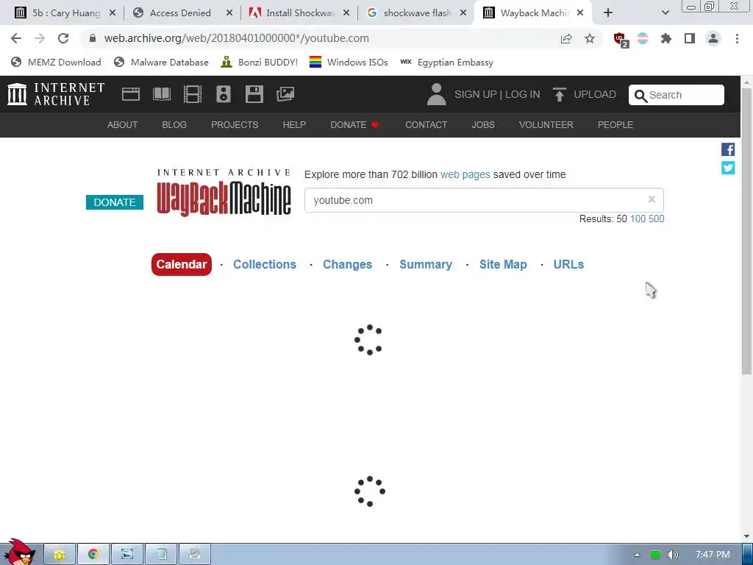Share on Twitter icon
Image resolution: width=753 pixels, height=565 pixels.
tap(728, 168)
